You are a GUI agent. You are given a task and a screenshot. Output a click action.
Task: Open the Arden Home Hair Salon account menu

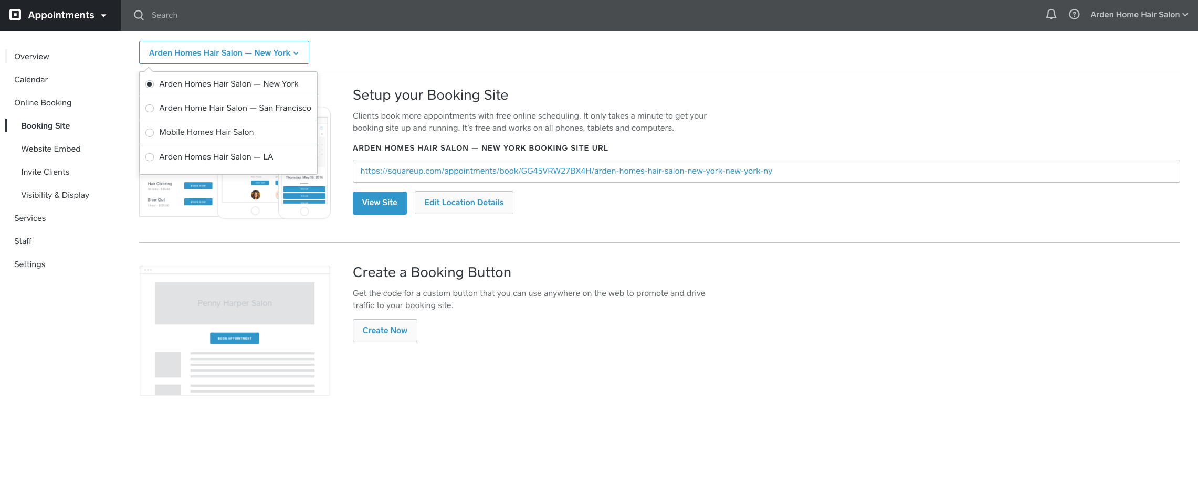click(x=1139, y=15)
